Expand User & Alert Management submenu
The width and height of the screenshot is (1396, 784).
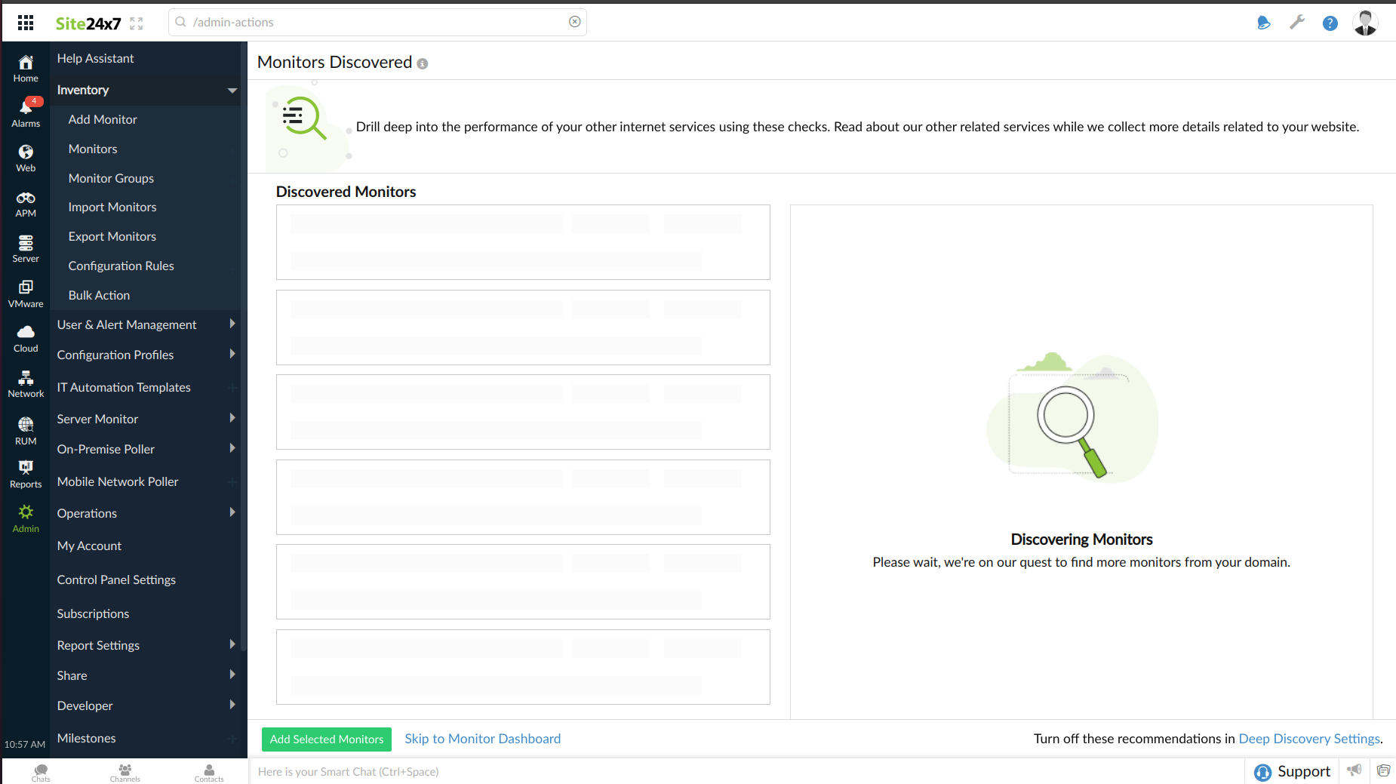click(232, 324)
